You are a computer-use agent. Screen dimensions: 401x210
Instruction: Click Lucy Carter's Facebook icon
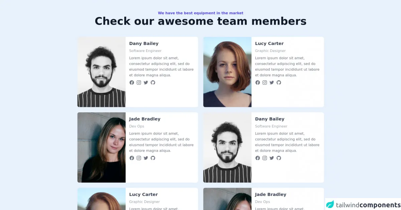pos(258,83)
